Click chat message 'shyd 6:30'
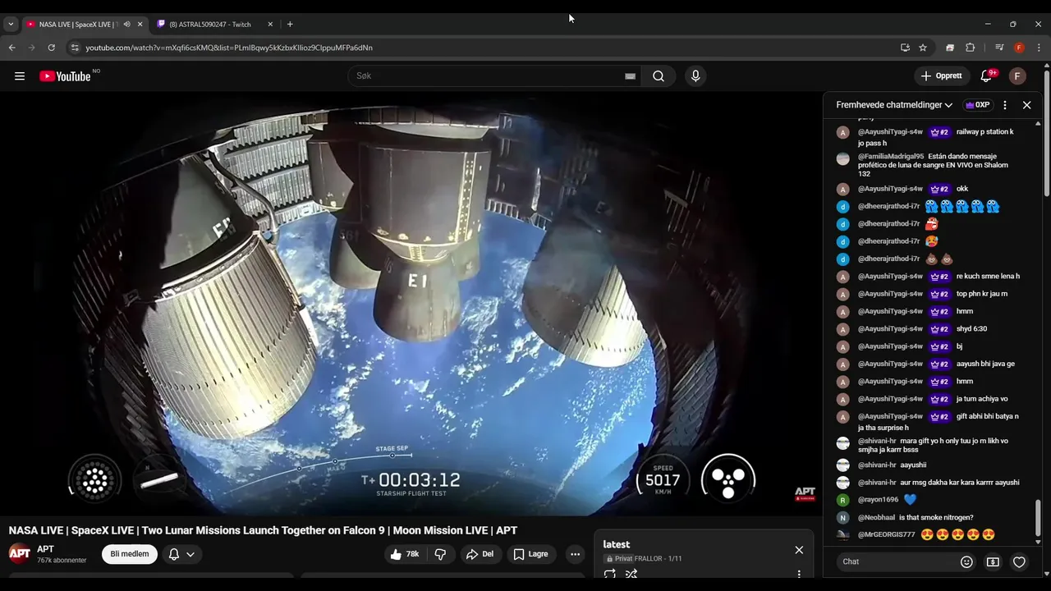This screenshot has height=591, width=1051. (x=972, y=328)
